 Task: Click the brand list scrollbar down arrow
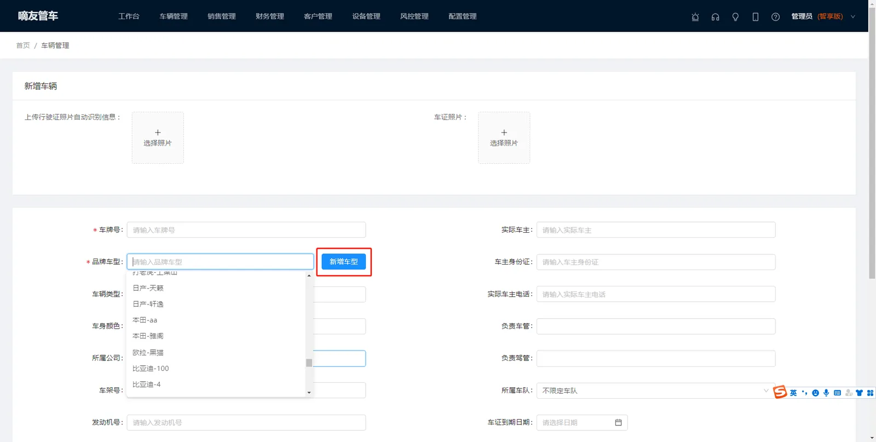[309, 393]
